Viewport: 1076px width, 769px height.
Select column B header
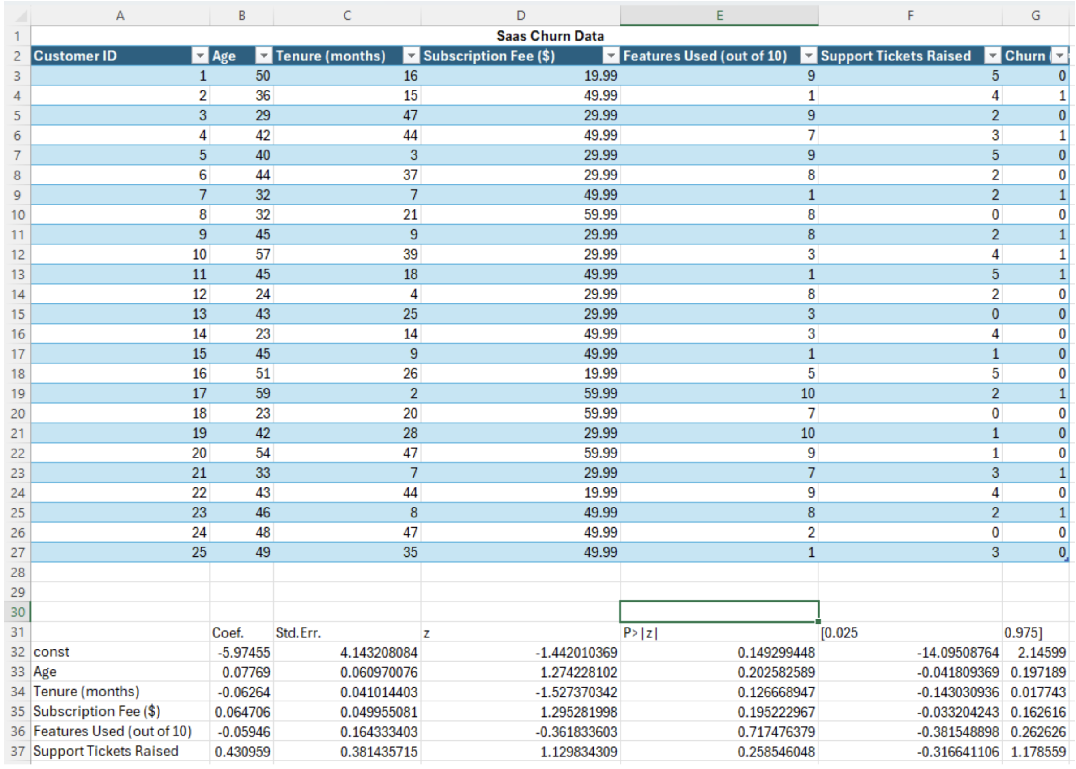[241, 16]
